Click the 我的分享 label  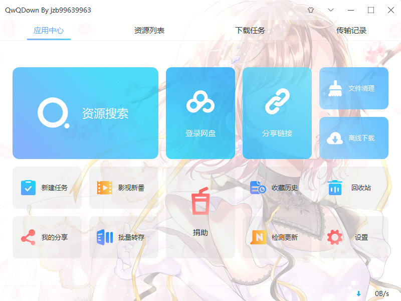(x=55, y=237)
